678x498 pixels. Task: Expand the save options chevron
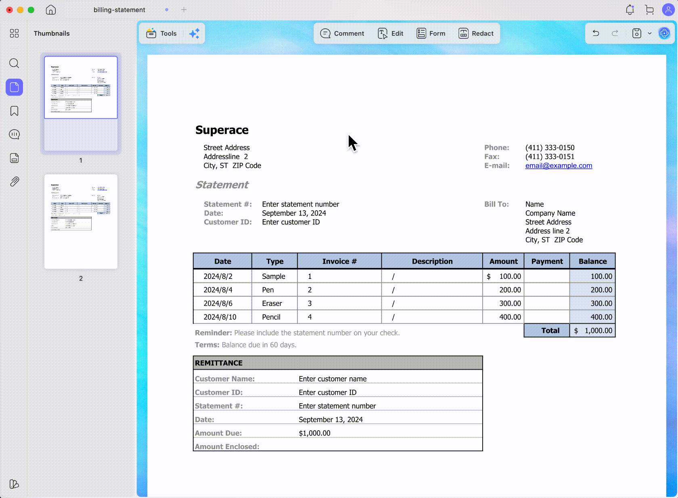650,33
